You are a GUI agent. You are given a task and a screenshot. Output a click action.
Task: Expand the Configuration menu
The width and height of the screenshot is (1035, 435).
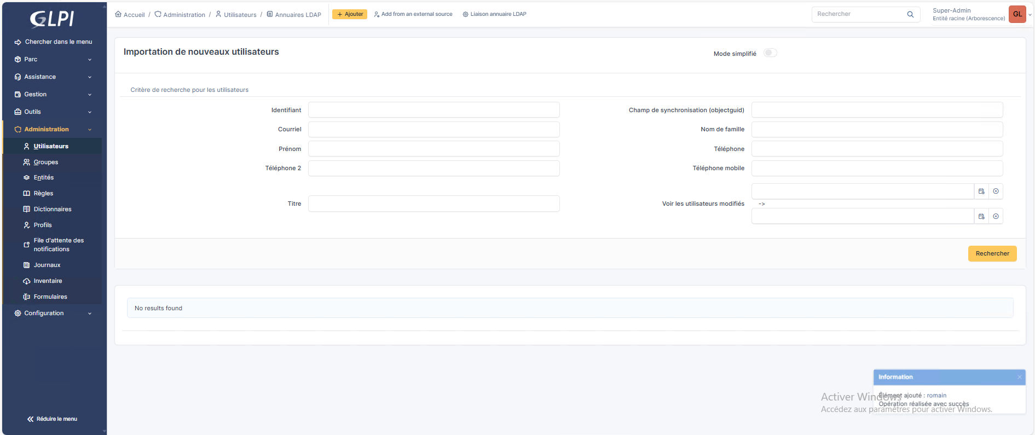53,313
